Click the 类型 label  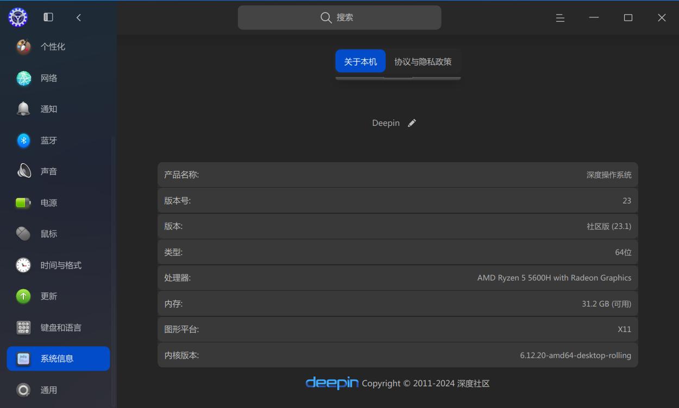coord(173,252)
